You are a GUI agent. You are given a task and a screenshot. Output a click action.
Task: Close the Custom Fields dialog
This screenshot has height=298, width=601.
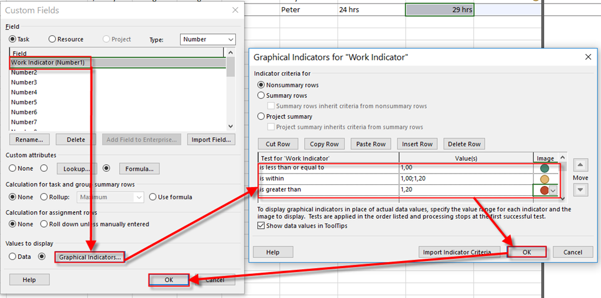coord(235,10)
